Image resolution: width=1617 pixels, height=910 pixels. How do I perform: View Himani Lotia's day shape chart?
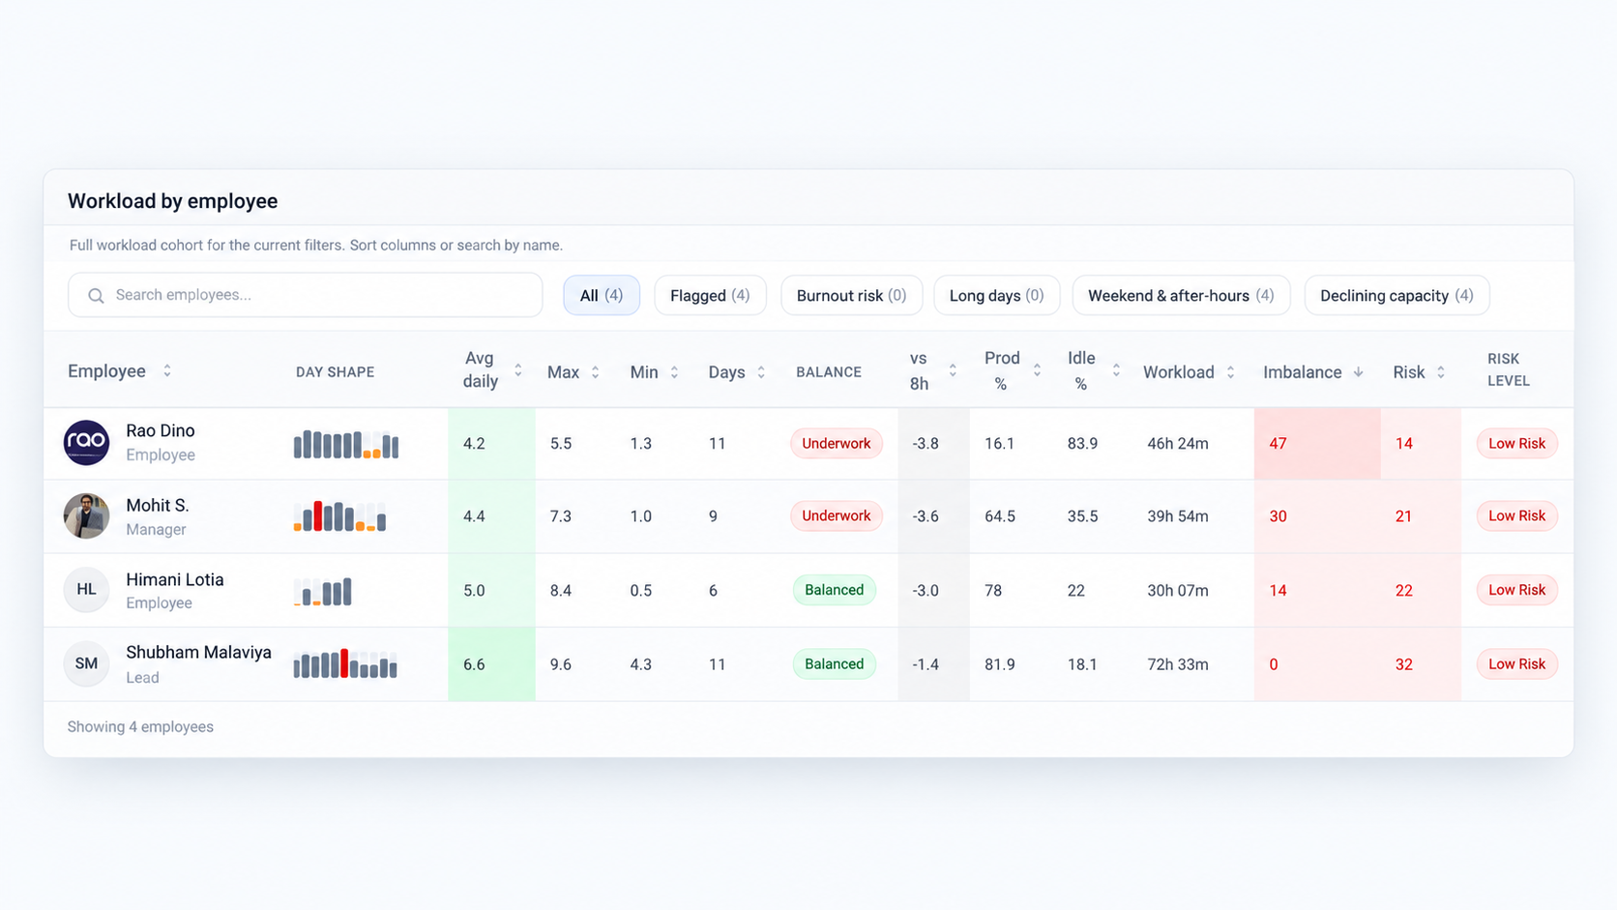point(323,591)
